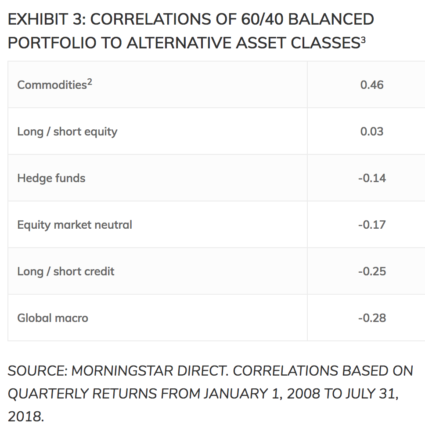This screenshot has width=425, height=446.
Task: Select the Commodities row label
Action: (52, 85)
